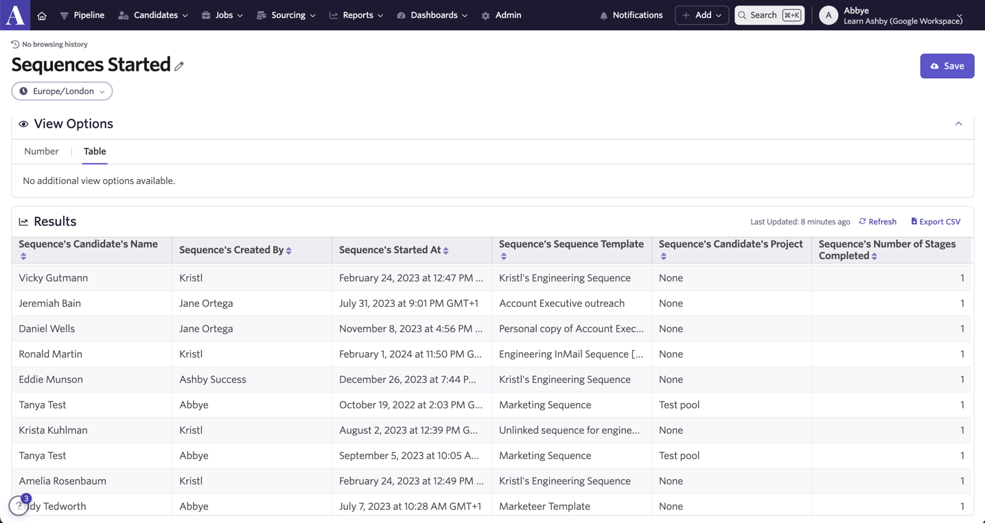985x523 pixels.
Task: Expand the account menu chevron
Action: point(960,15)
